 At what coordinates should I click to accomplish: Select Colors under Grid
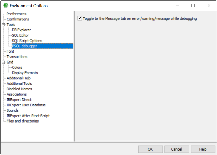(17, 67)
